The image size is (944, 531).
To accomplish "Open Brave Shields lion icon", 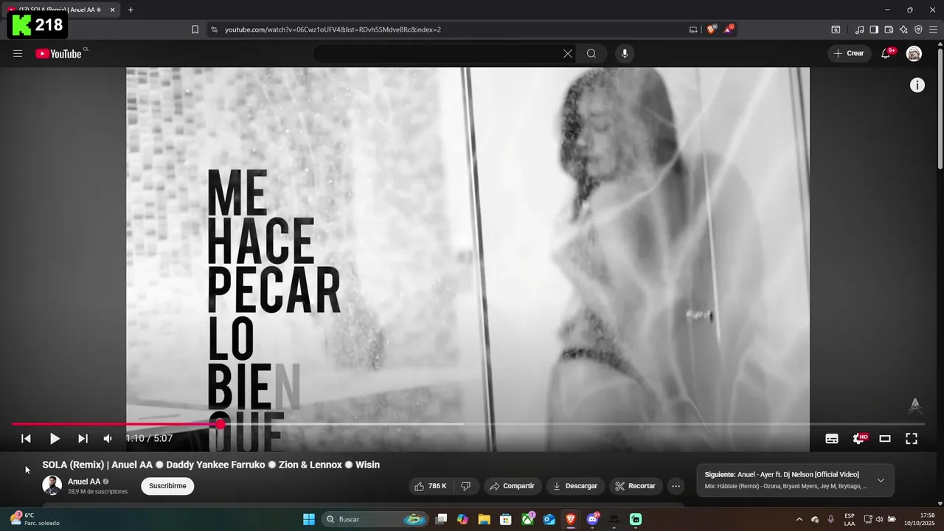I will tap(712, 29).
